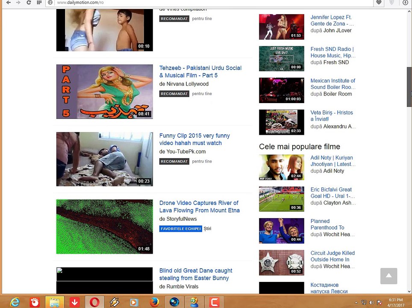The width and height of the screenshot is (412, 308).
Task: Open Planned Parenthood To video link
Action: (327, 224)
